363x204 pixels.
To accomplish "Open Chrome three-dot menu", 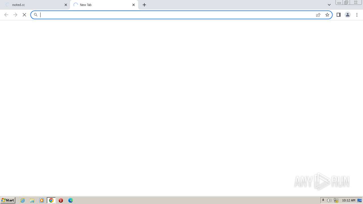I will 357,15.
